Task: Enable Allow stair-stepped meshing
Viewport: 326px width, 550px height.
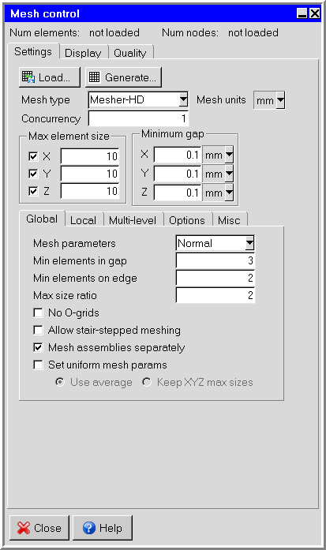Action: point(38,330)
